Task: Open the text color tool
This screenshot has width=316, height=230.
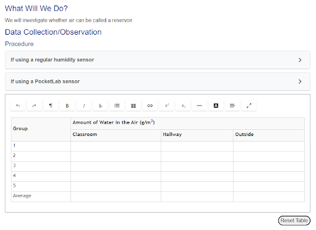Action: (216, 106)
